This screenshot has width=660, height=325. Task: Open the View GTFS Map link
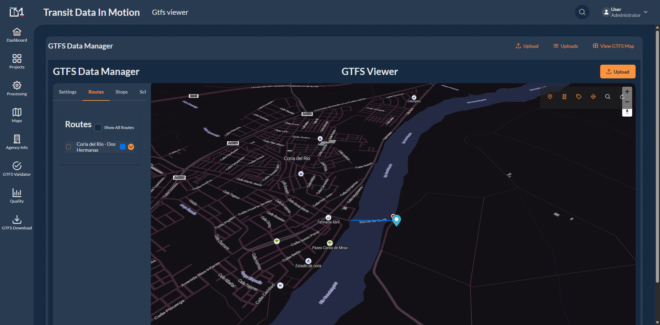(613, 46)
